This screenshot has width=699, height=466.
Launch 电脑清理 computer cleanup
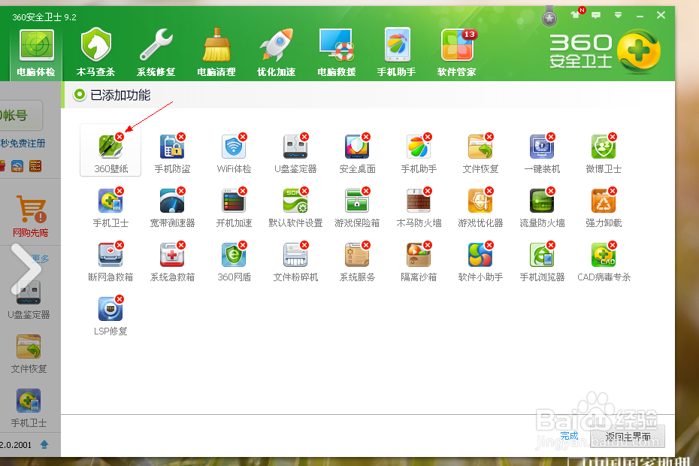point(216,50)
